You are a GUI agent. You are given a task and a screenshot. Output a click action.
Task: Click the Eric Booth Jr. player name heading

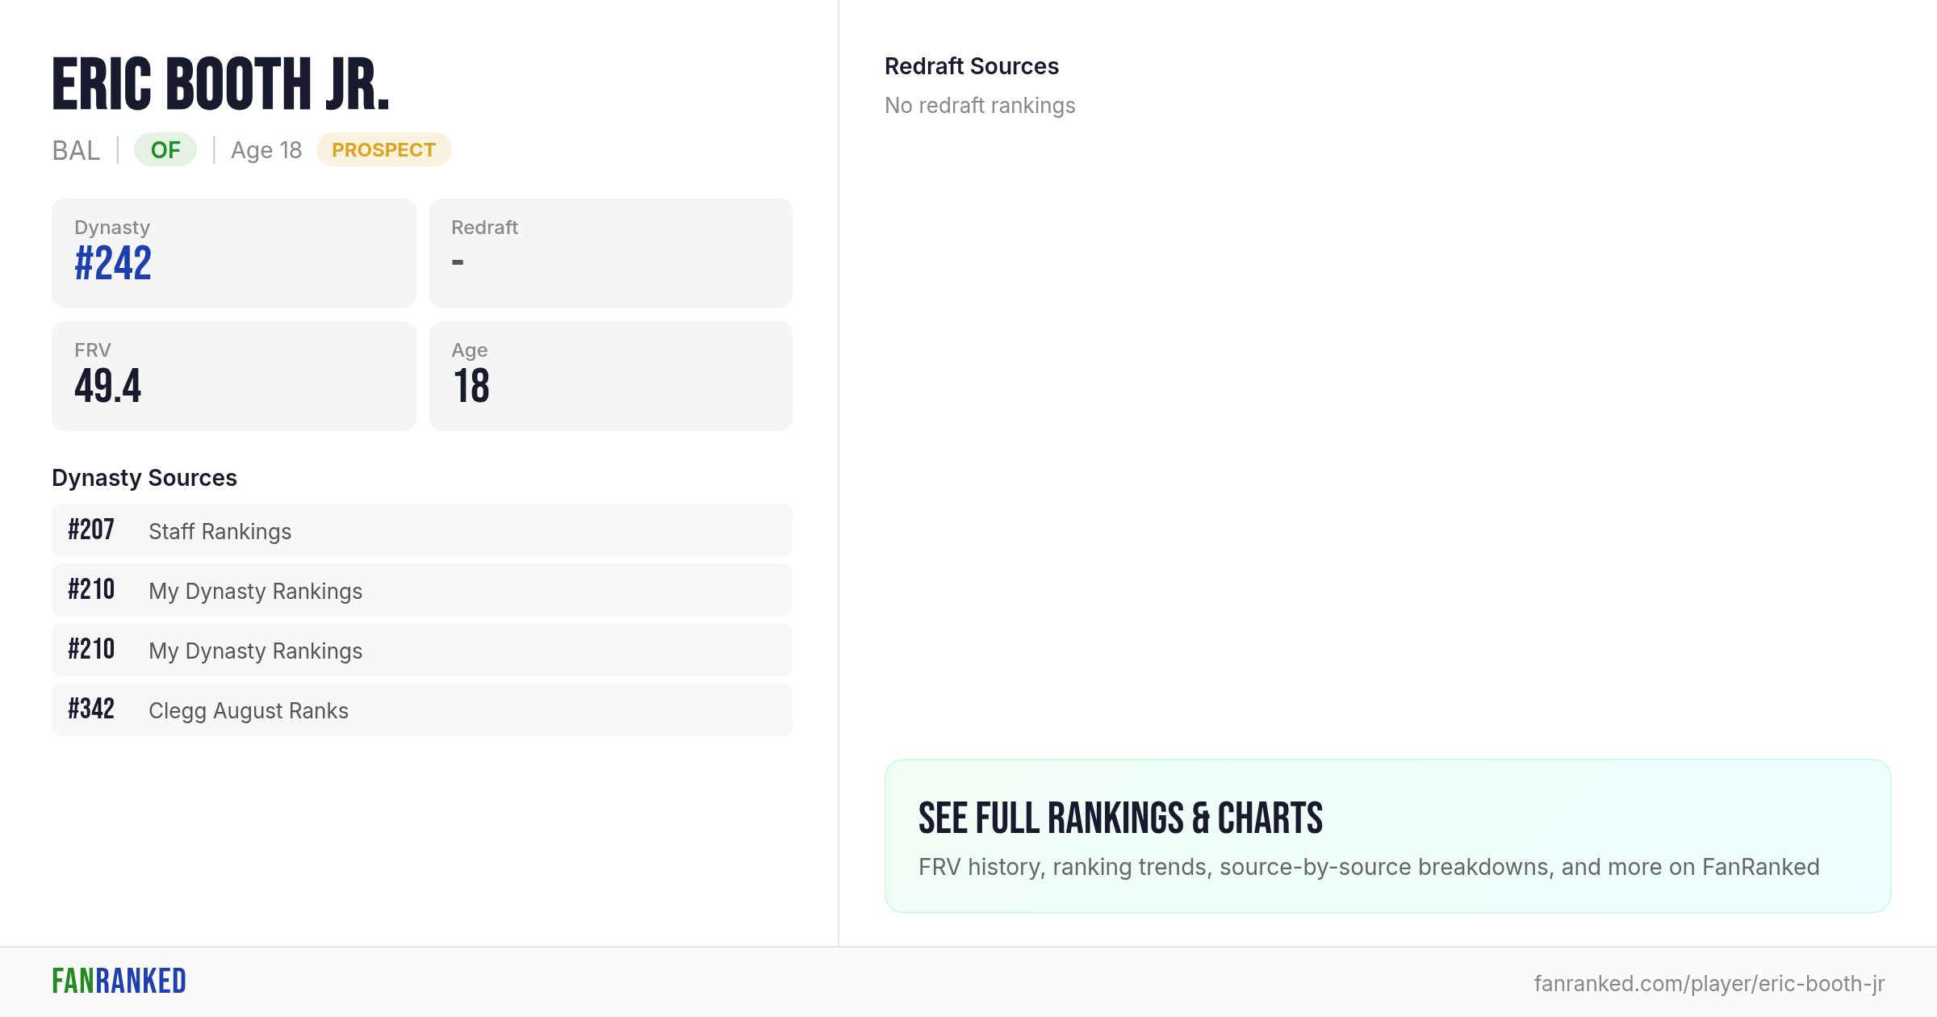point(221,84)
